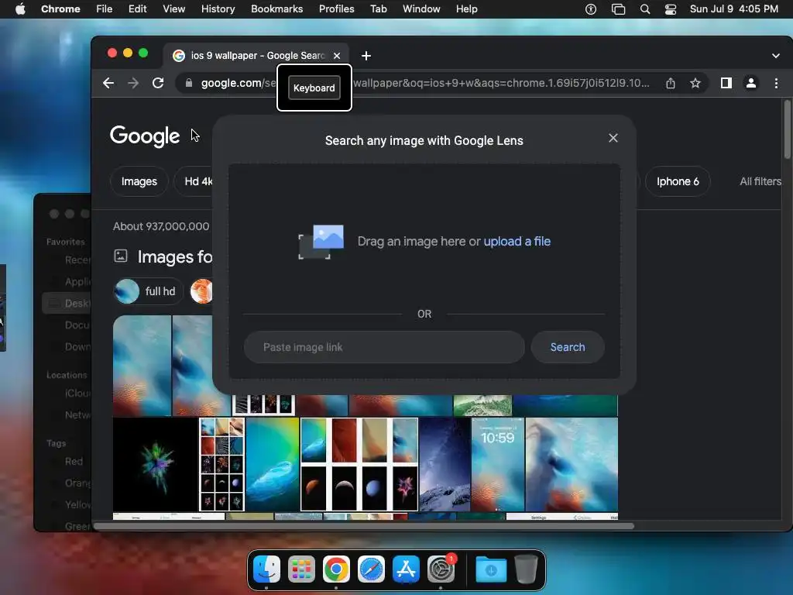Viewport: 793px width, 595px height.
Task: Click the Stage Manager menu bar icon
Action: tap(618, 9)
